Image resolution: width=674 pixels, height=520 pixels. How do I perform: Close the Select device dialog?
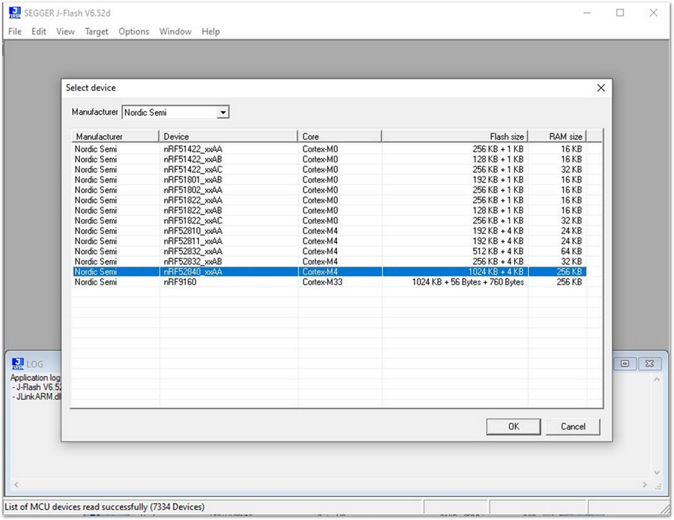click(x=601, y=88)
